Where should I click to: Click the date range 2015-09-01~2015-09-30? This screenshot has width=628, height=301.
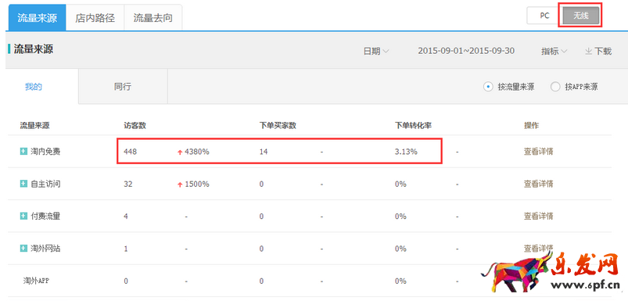[x=466, y=52]
